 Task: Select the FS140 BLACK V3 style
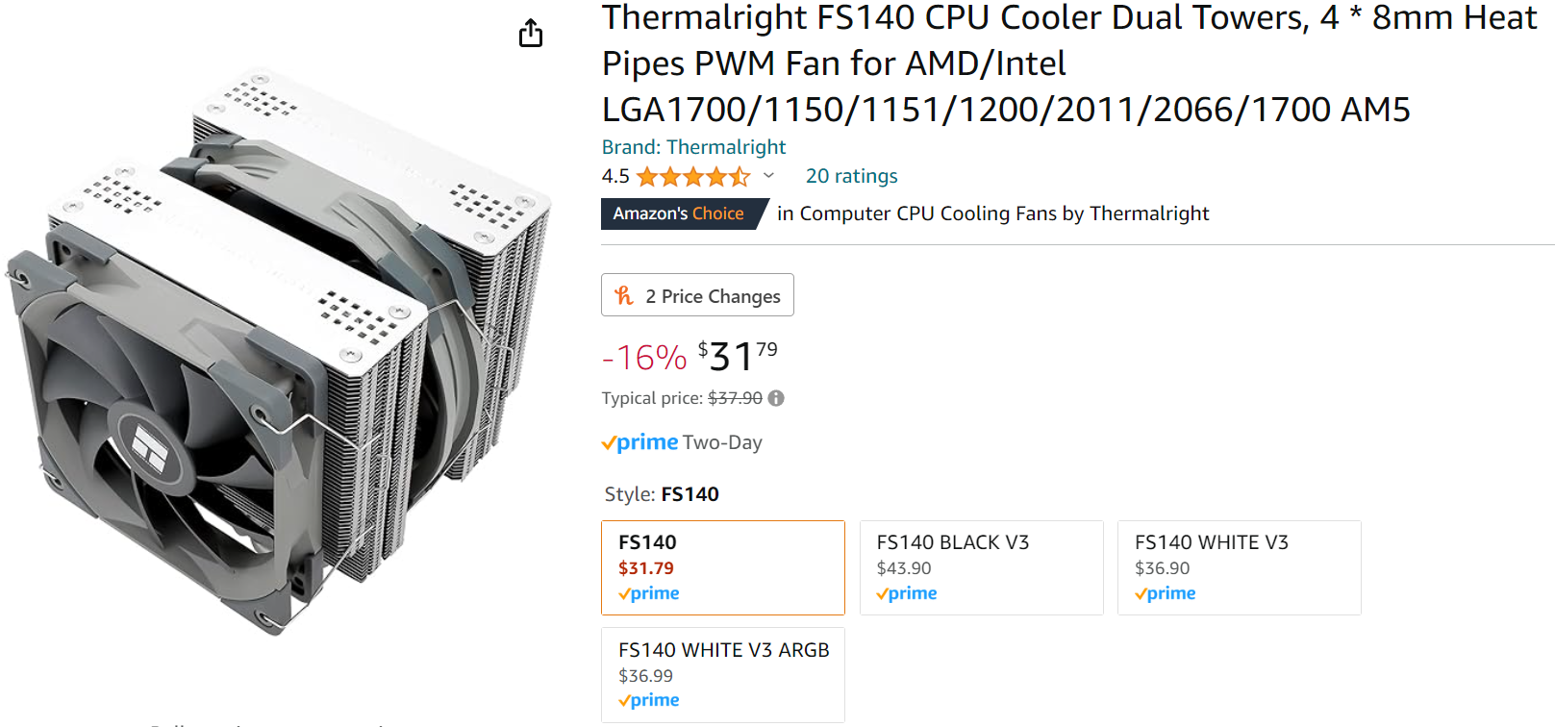(981, 567)
